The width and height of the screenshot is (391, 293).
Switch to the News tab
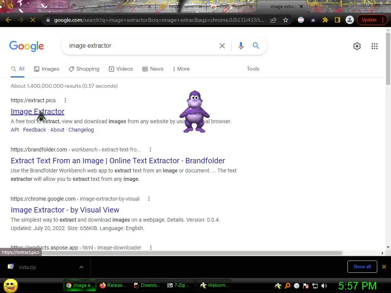click(153, 69)
